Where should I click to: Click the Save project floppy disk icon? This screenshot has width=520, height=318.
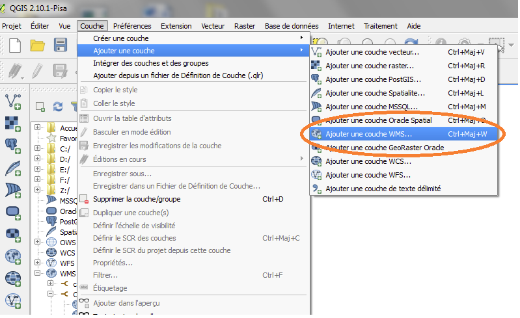[x=61, y=45]
